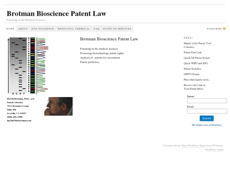Focus the Email input field
This screenshot has height=172, width=230.
coord(207,111)
